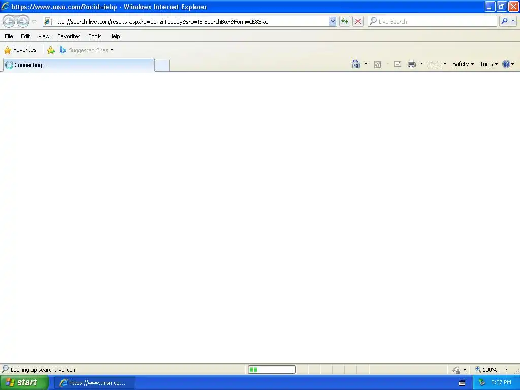
Task: Expand the Home button dropdown arrow
Action: pos(366,64)
